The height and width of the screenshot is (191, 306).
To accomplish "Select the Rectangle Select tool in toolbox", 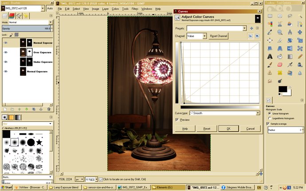I will click(270, 16).
